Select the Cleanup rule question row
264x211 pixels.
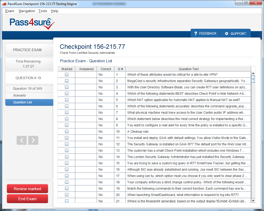188,132
